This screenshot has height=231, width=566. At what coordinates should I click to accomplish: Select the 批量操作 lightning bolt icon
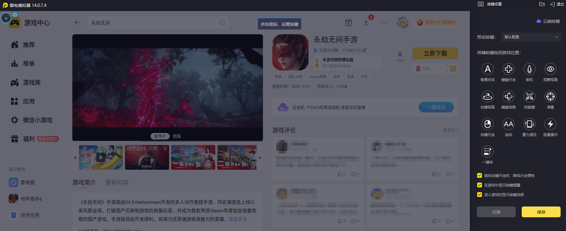click(550, 124)
